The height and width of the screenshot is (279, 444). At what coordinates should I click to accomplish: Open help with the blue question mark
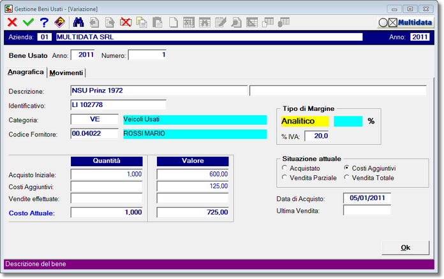tap(44, 22)
